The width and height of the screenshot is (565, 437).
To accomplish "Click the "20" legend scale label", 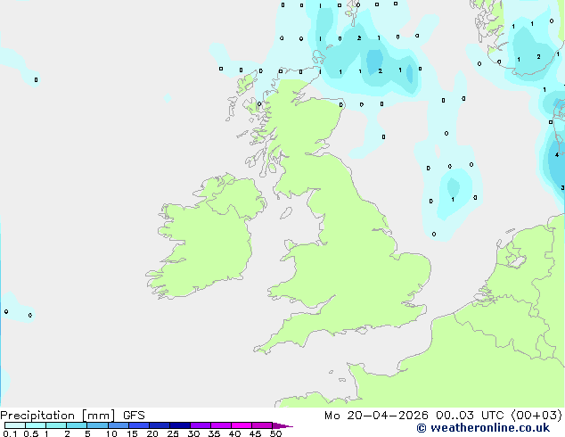I will (152, 433).
